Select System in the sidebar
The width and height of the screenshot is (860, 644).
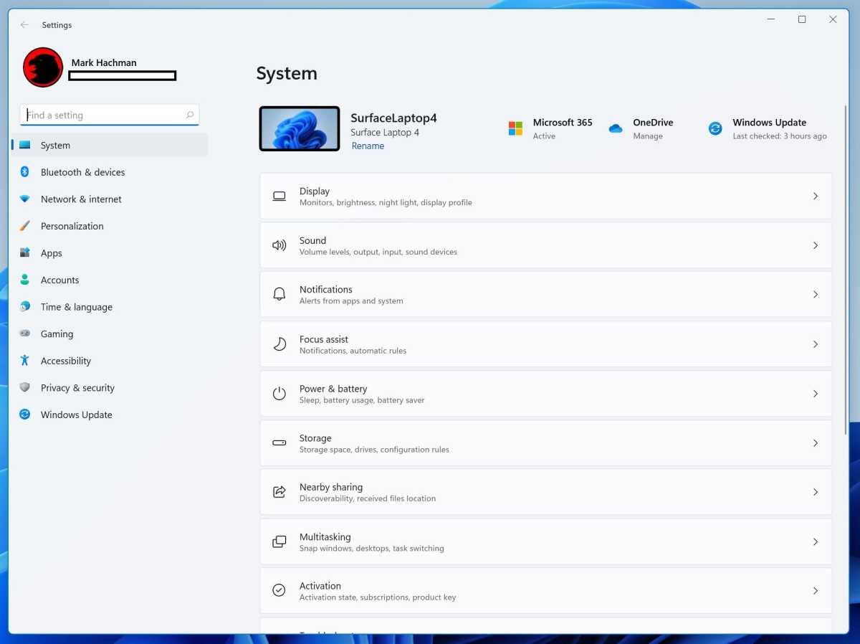110,145
